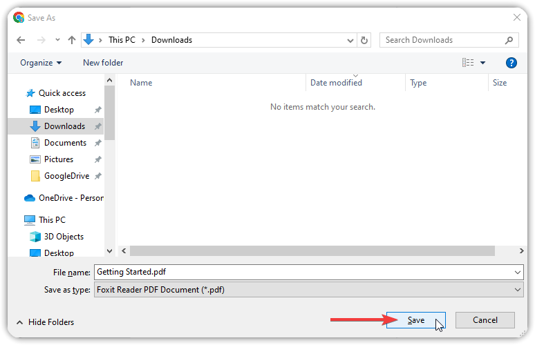Viewport: 535px width, 345px height.
Task: Click the Chrome icon in title bar
Action: (x=19, y=17)
